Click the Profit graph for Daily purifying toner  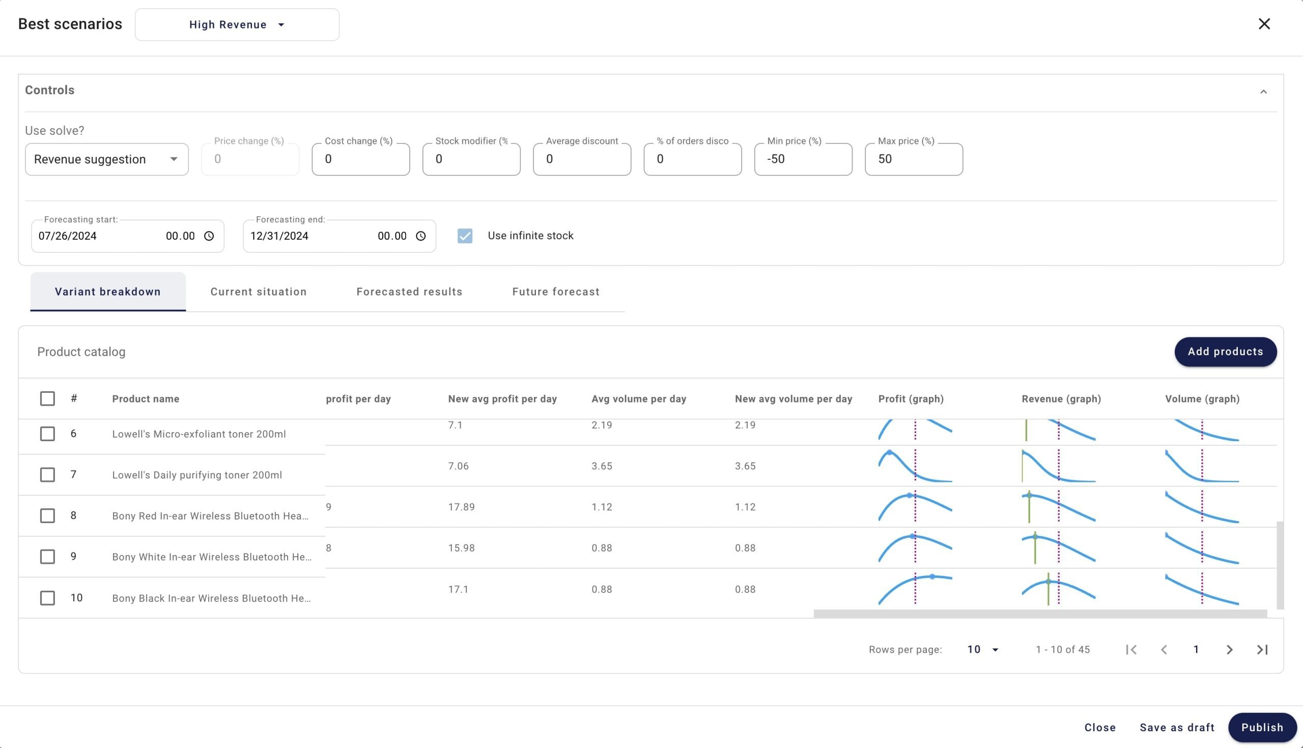pyautogui.click(x=915, y=466)
